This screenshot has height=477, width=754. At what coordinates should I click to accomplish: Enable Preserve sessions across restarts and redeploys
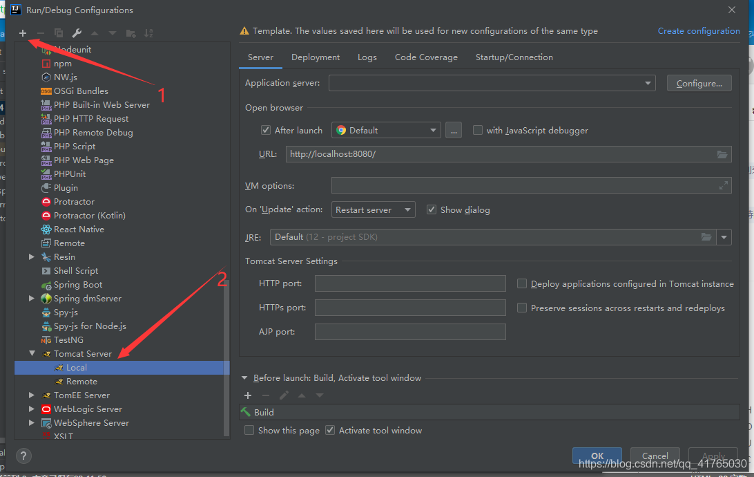point(522,308)
